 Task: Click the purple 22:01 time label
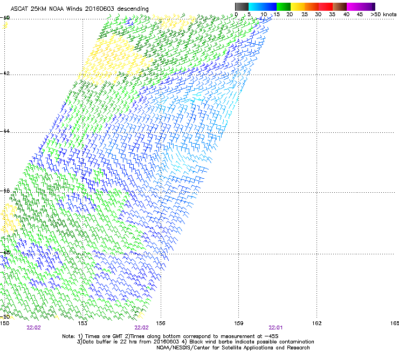pyautogui.click(x=276, y=328)
